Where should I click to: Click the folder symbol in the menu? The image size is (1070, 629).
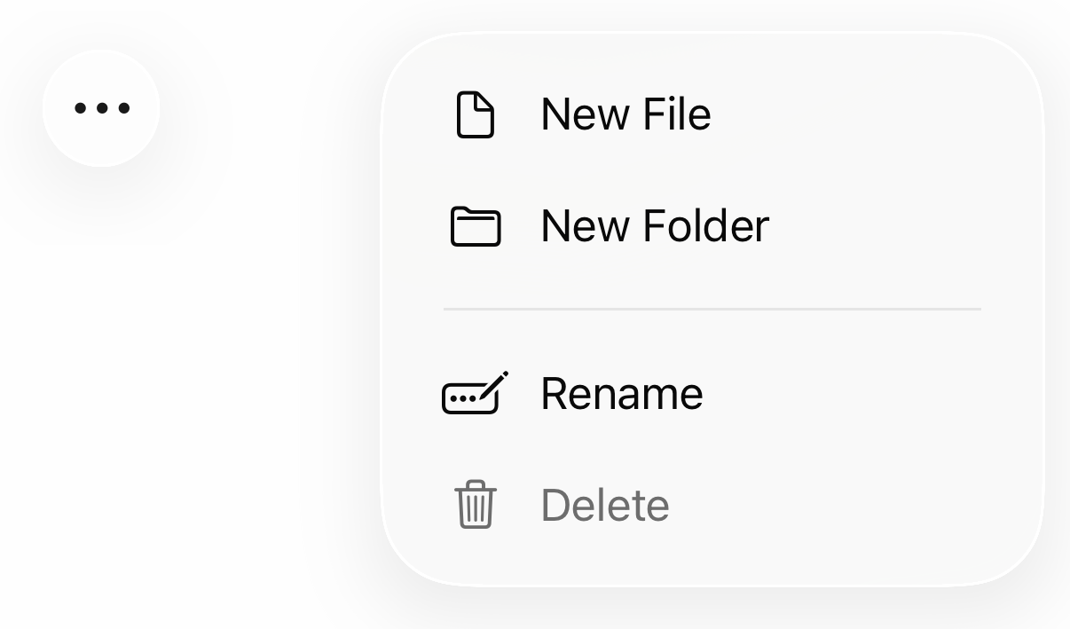pos(476,226)
